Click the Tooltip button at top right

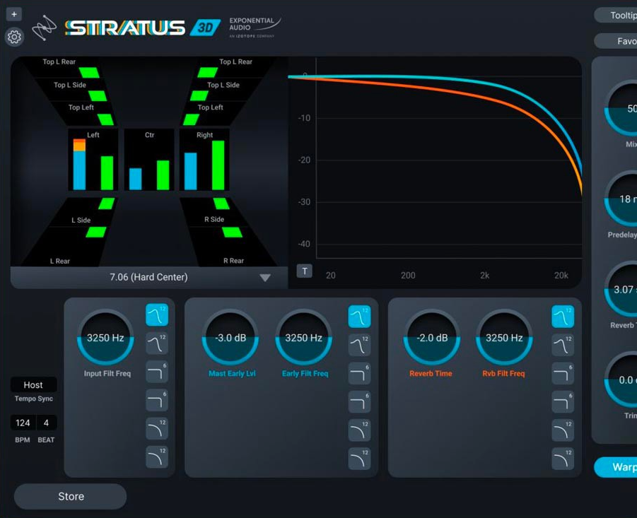tap(616, 16)
